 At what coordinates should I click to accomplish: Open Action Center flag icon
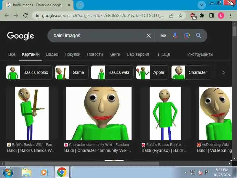pyautogui.click(x=206, y=172)
